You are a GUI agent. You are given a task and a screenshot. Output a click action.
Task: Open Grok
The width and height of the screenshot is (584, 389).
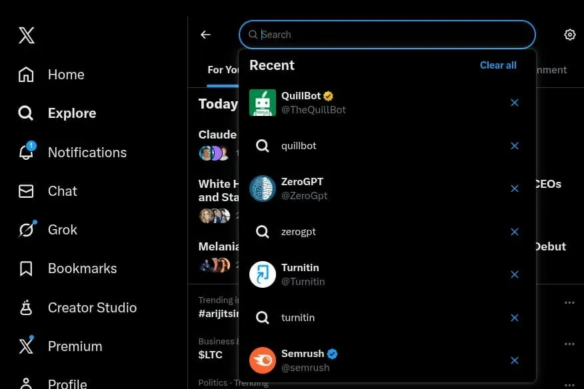[62, 230]
